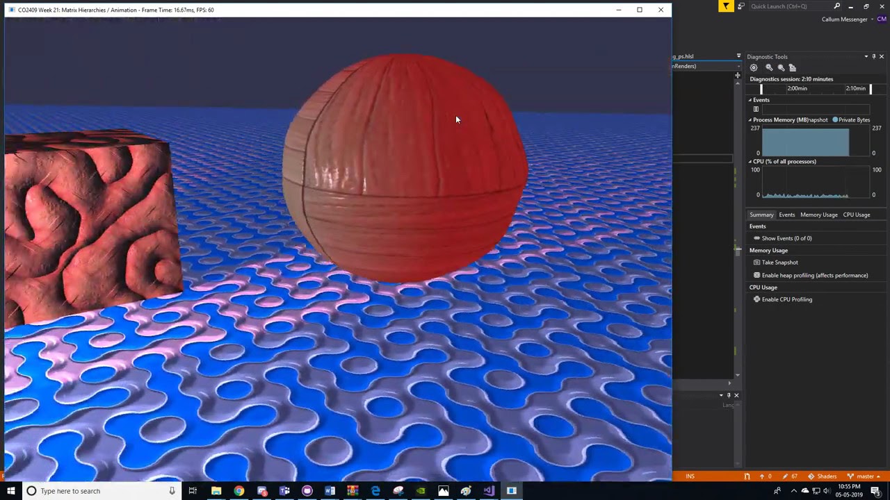
Task: Open the Windows Start menu
Action: [11, 491]
